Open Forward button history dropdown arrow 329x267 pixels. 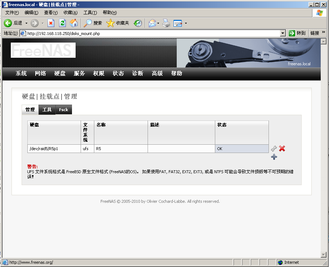(x=42, y=23)
